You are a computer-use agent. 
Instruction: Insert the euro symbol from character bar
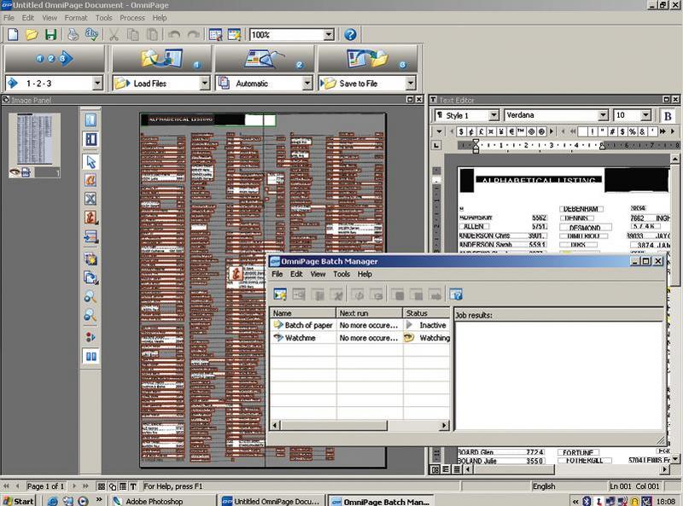coord(511,131)
